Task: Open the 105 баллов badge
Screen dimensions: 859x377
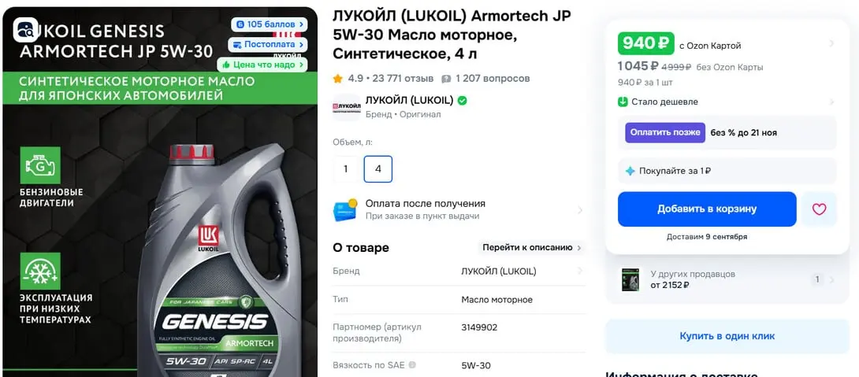Action: 269,24
